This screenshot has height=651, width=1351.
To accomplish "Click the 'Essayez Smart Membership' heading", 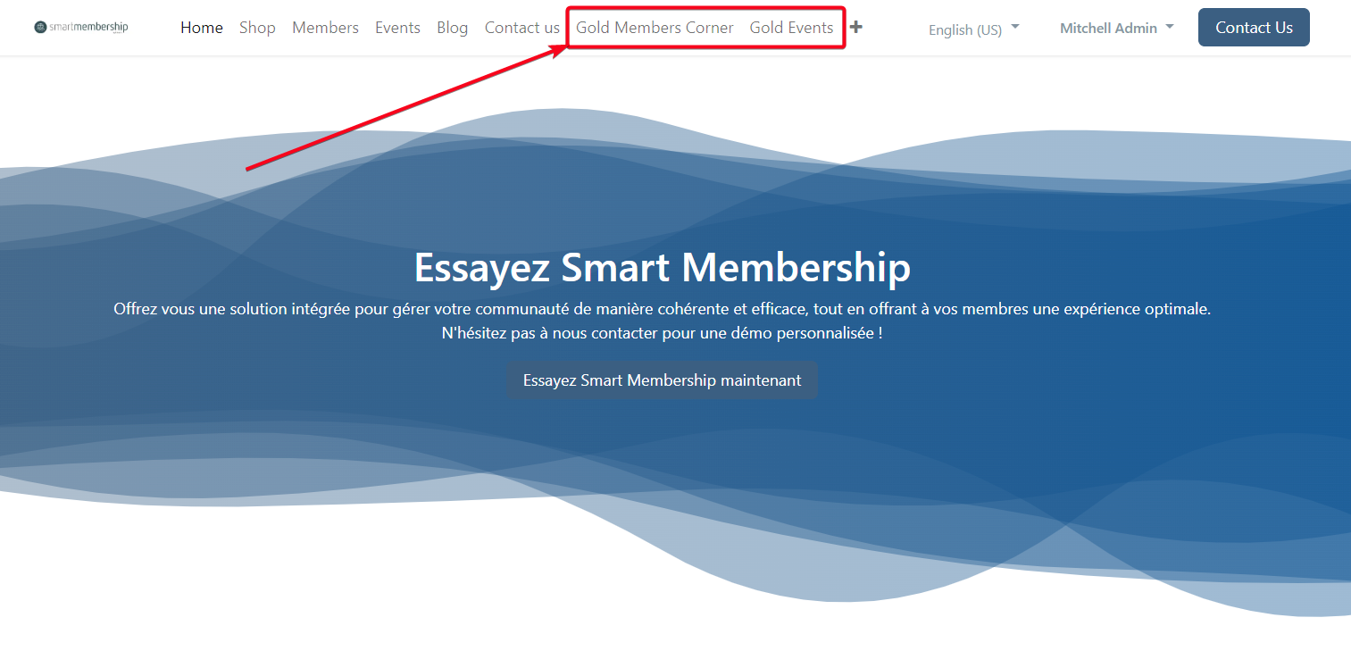I will point(662,267).
